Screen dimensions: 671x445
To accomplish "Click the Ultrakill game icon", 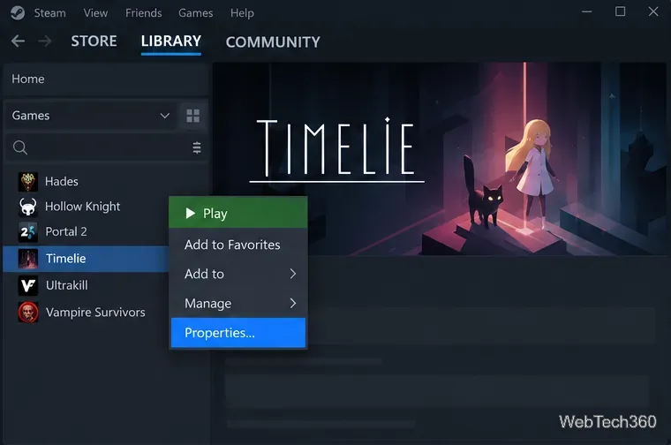I will pyautogui.click(x=28, y=285).
